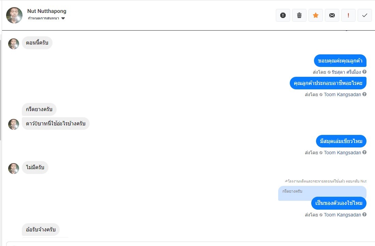375x246 pixels.
Task: Click the chat scrollbar on left edge
Action: coord(1,88)
